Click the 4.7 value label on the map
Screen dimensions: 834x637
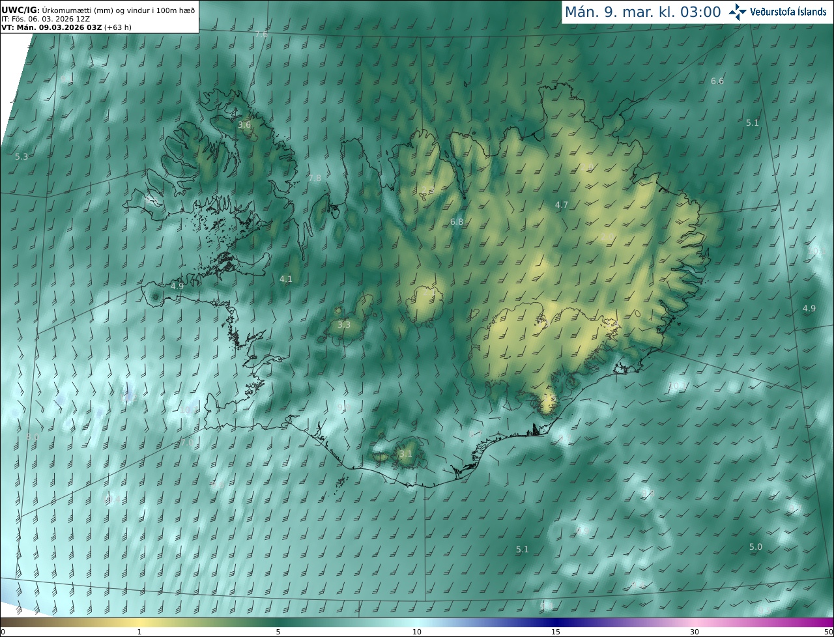pyautogui.click(x=561, y=205)
